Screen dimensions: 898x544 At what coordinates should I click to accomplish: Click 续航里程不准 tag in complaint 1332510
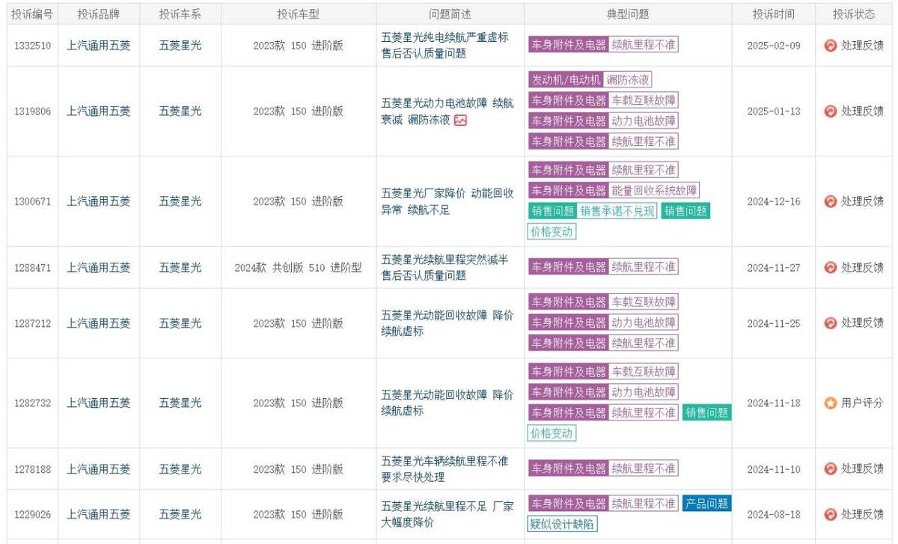click(644, 45)
